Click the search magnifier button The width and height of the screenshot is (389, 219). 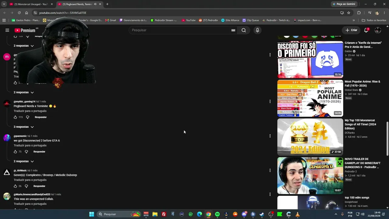(x=244, y=30)
